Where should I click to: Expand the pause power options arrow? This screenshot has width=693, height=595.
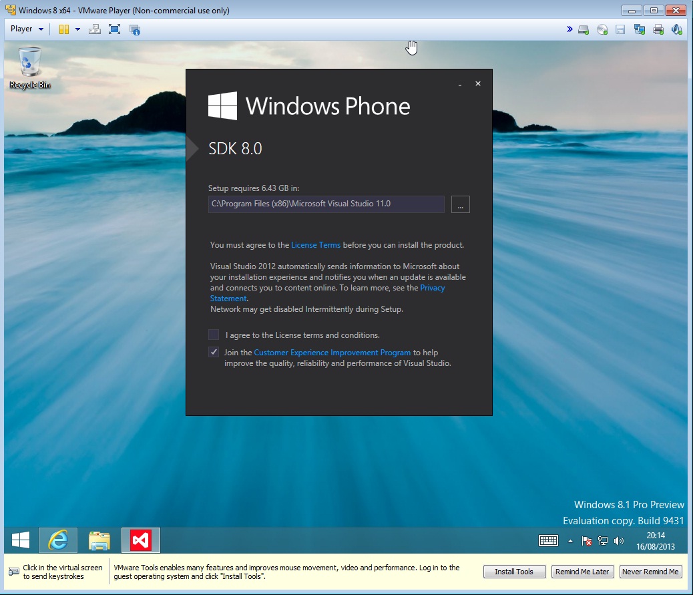coord(77,29)
